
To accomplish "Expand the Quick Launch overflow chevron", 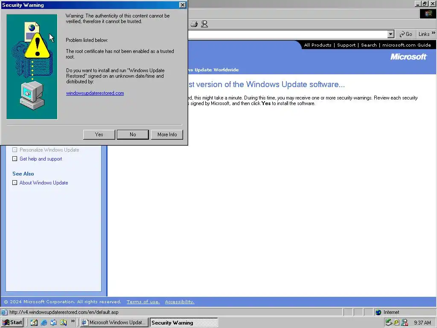I will pyautogui.click(x=73, y=321).
